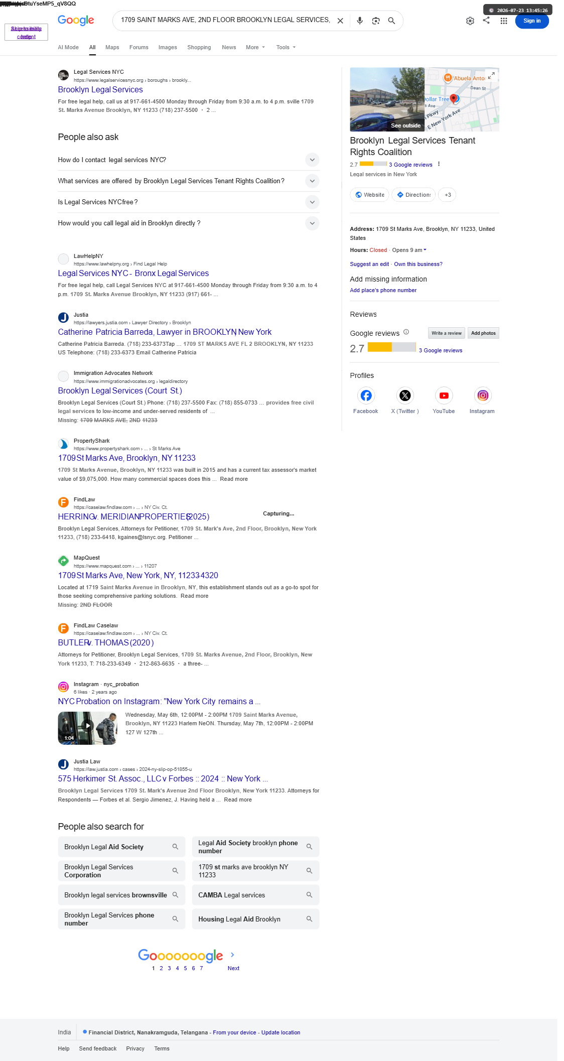Viewport: 564px width, 1061px height.
Task: Go to results page 3
Action: [169, 968]
